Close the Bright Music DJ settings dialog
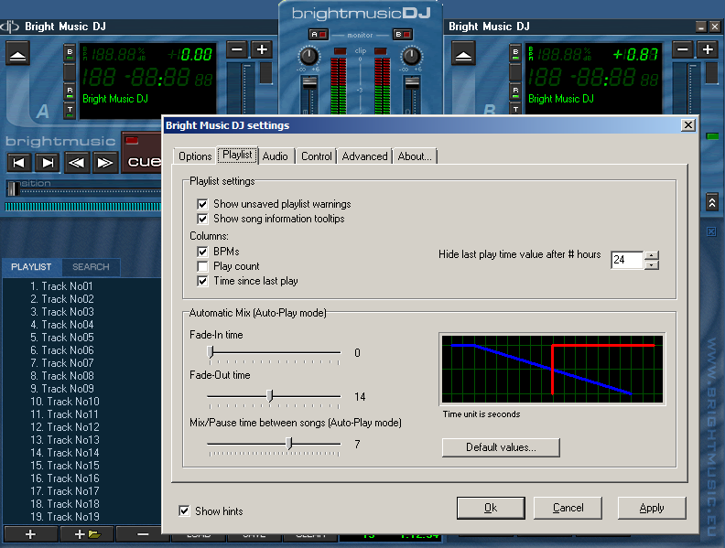The image size is (725, 548). 688,124
